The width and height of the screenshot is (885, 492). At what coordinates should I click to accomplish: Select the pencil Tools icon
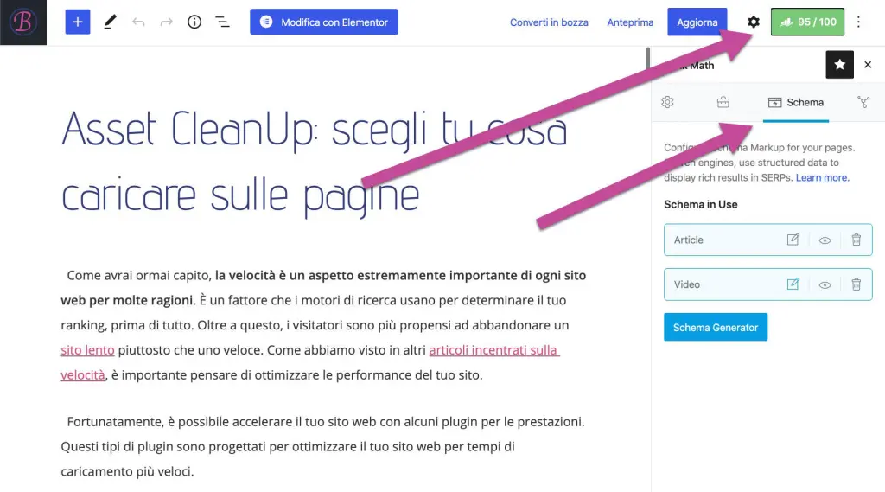coord(110,22)
